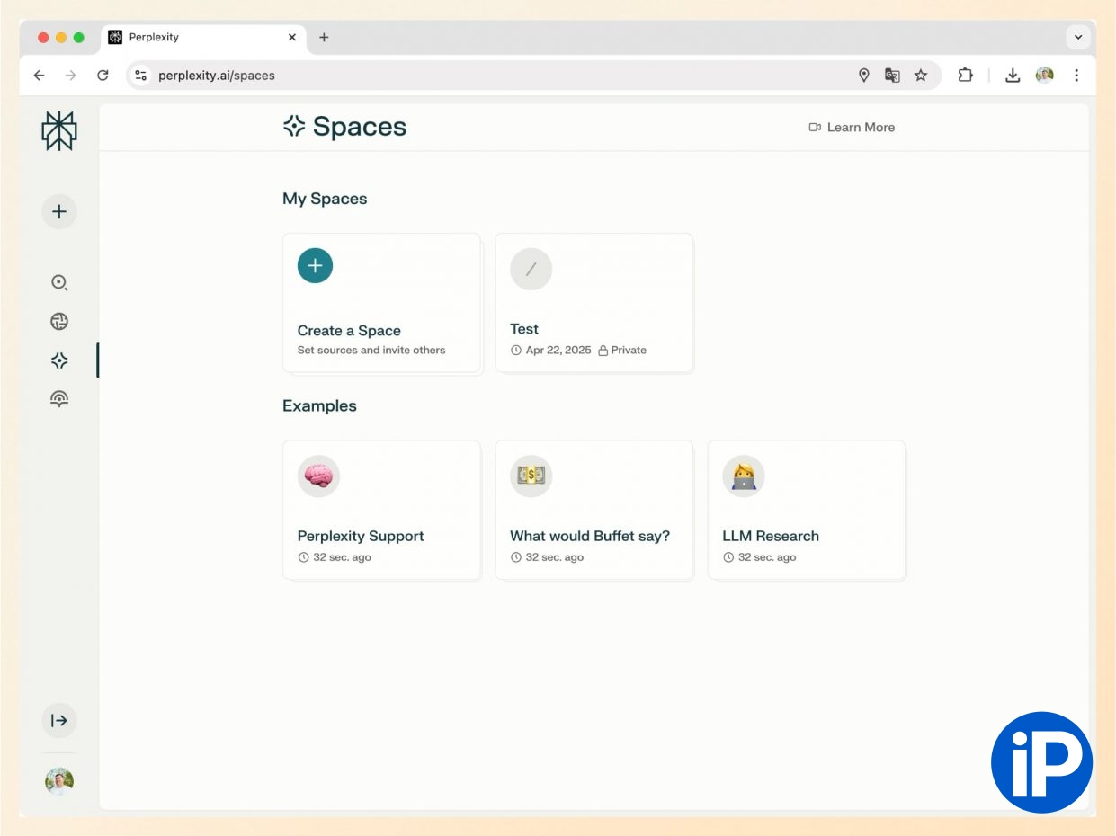
Task: Click the Perplexity logo in sidebar
Action: point(59,131)
